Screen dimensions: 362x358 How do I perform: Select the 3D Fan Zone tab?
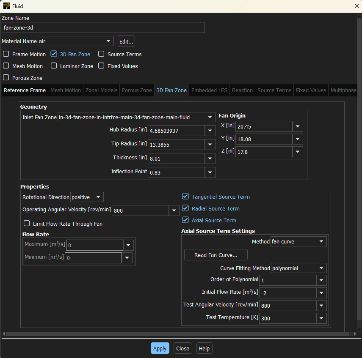171,90
